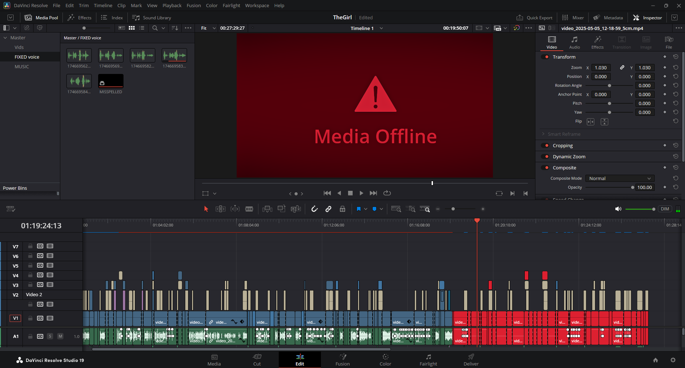Adjust the Rotation Angle slider

coord(609,85)
